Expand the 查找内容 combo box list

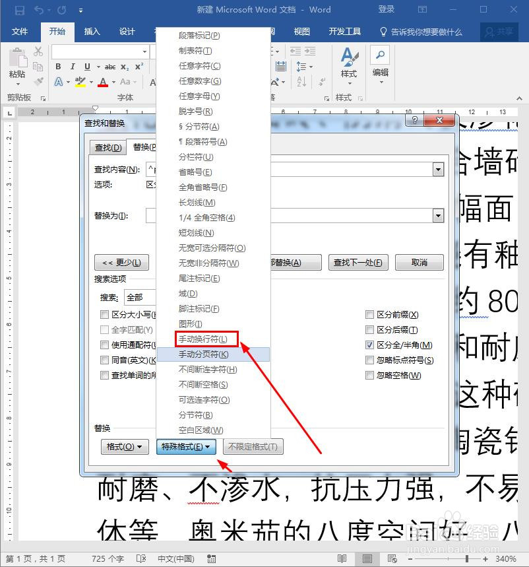click(x=439, y=169)
